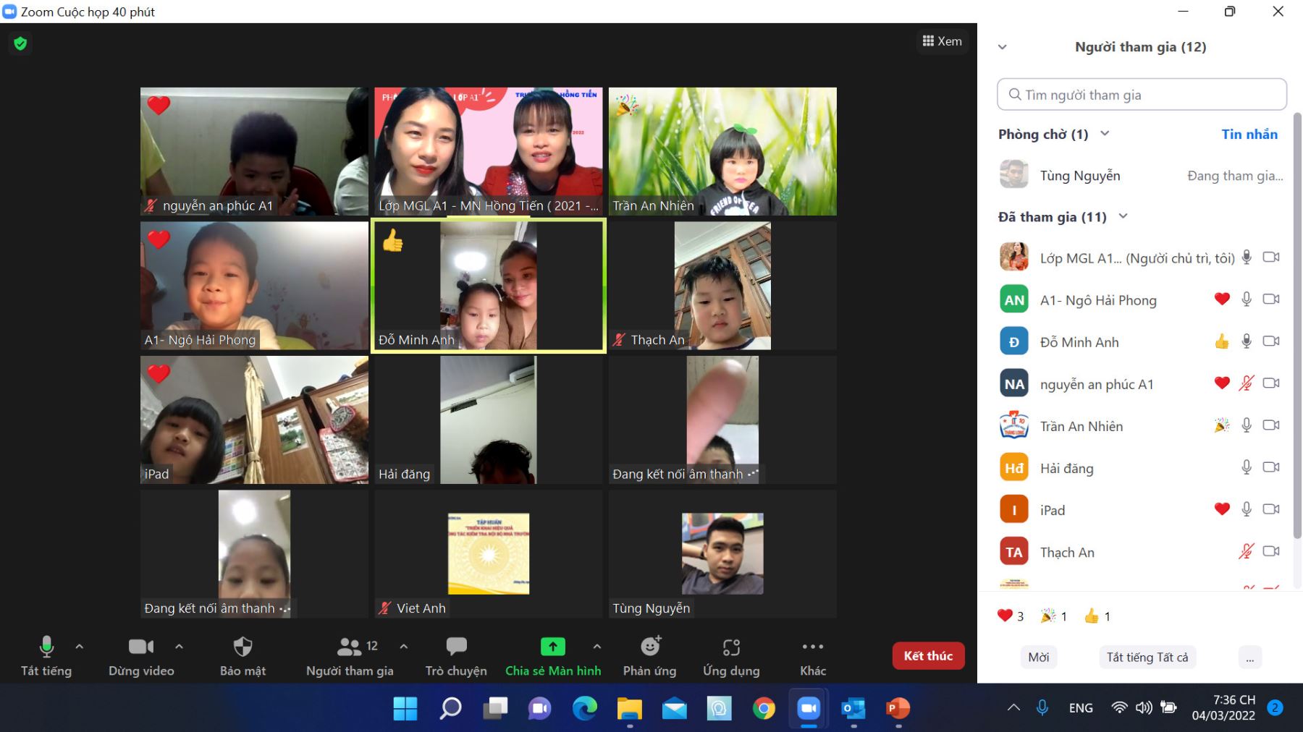Screen dimensions: 1303x732
Task: Open the Người tham gia participants icon
Action: coord(350,647)
